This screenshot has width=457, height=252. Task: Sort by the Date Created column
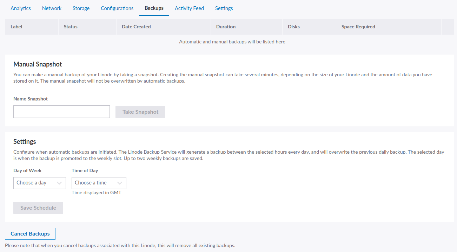tap(136, 27)
